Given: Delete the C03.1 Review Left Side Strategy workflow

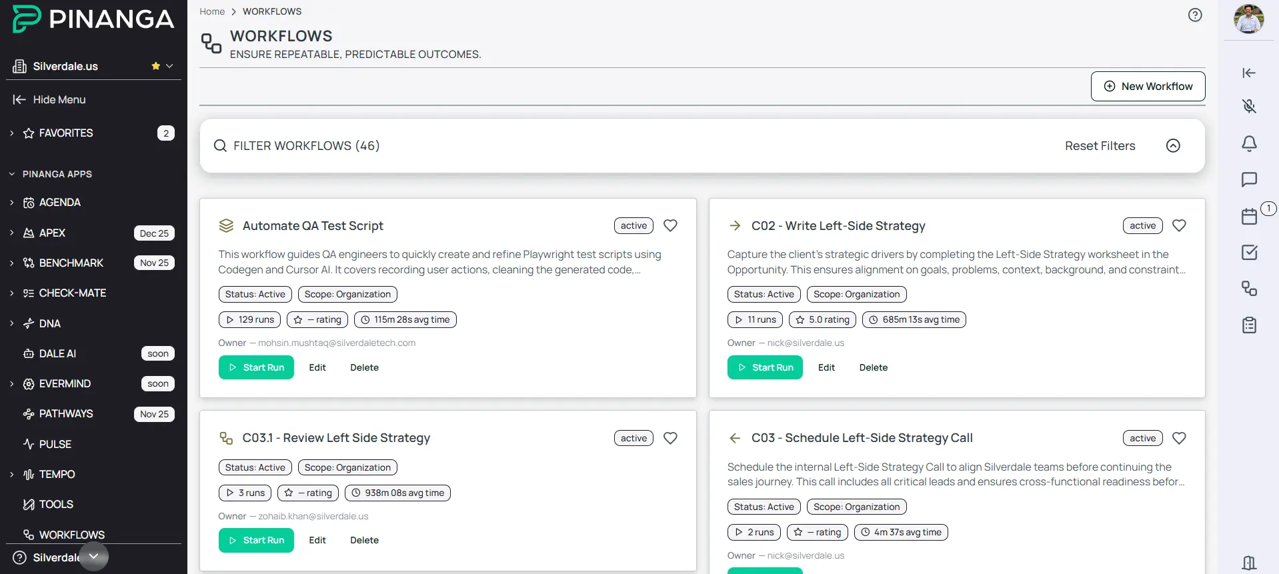Looking at the screenshot, I should (x=364, y=540).
